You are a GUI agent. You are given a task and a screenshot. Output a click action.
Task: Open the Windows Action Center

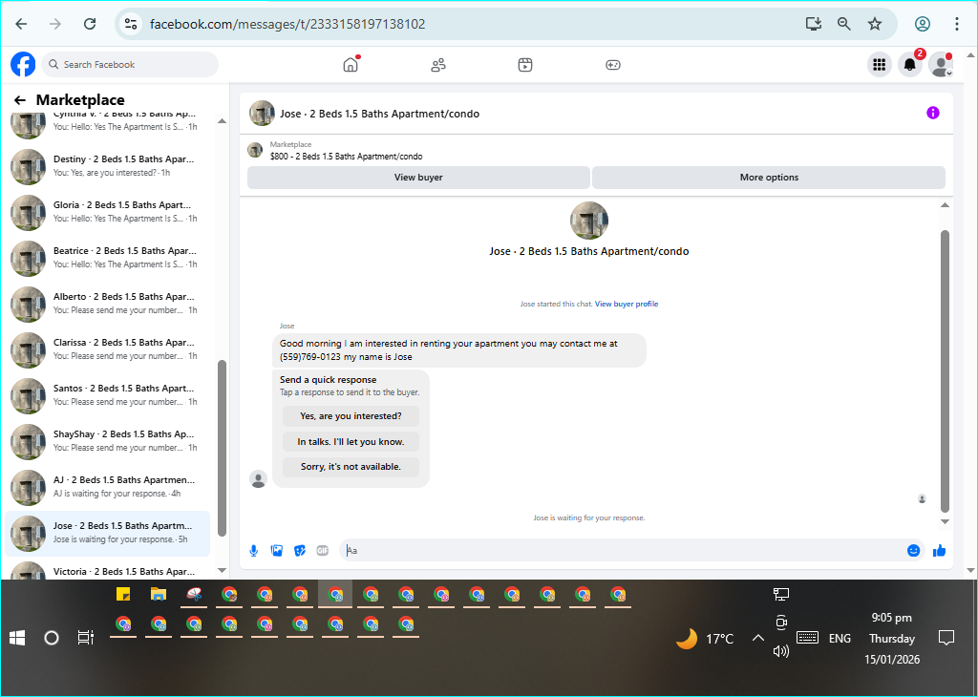click(946, 638)
